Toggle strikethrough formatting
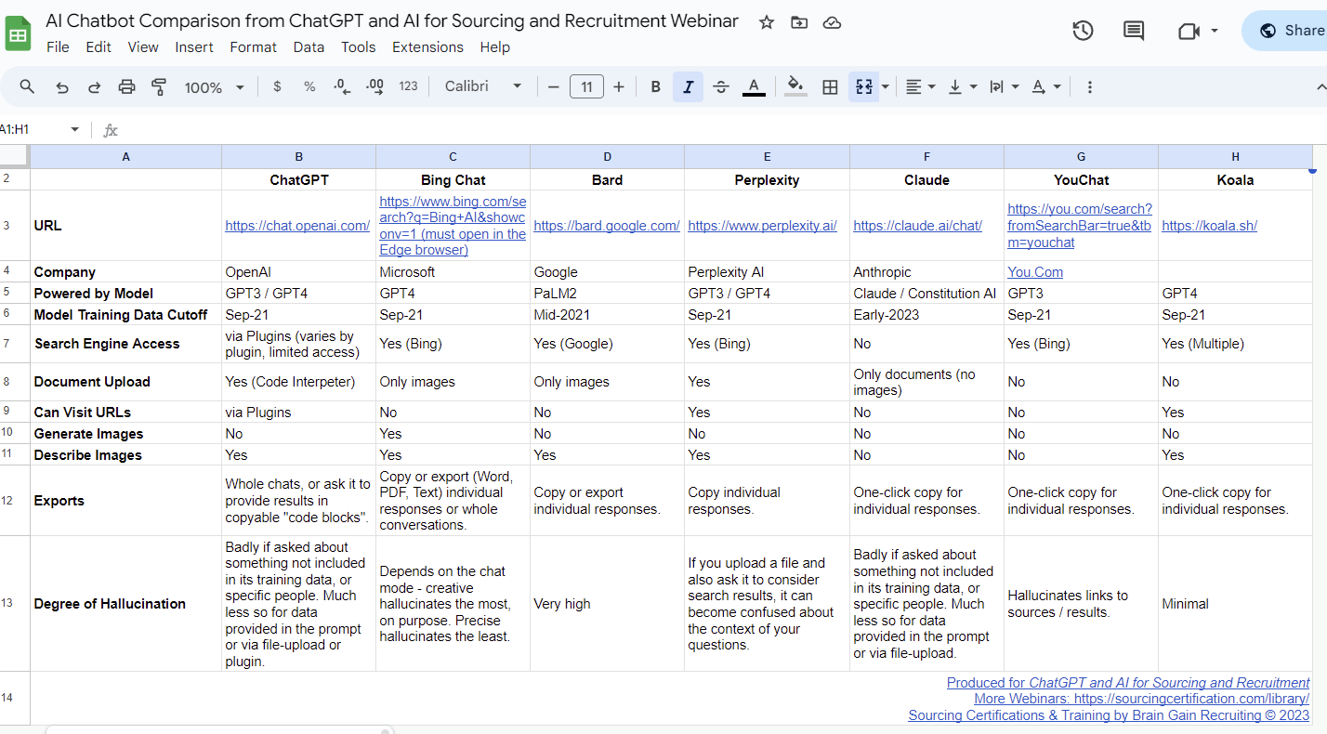Screen dimensions: 1327x734 point(721,86)
